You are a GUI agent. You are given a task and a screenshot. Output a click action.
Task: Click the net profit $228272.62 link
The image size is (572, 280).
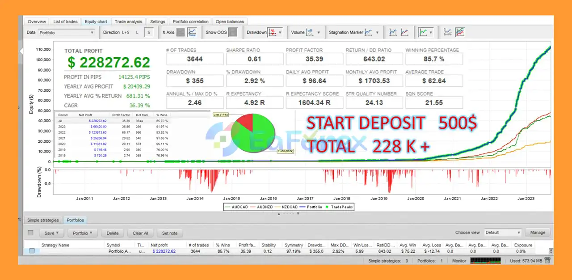pos(164,251)
